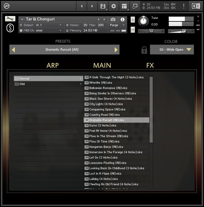Toggle the preset lock icon
Image resolution: width=204 pixels, height=207 pixels.
click(144, 50)
